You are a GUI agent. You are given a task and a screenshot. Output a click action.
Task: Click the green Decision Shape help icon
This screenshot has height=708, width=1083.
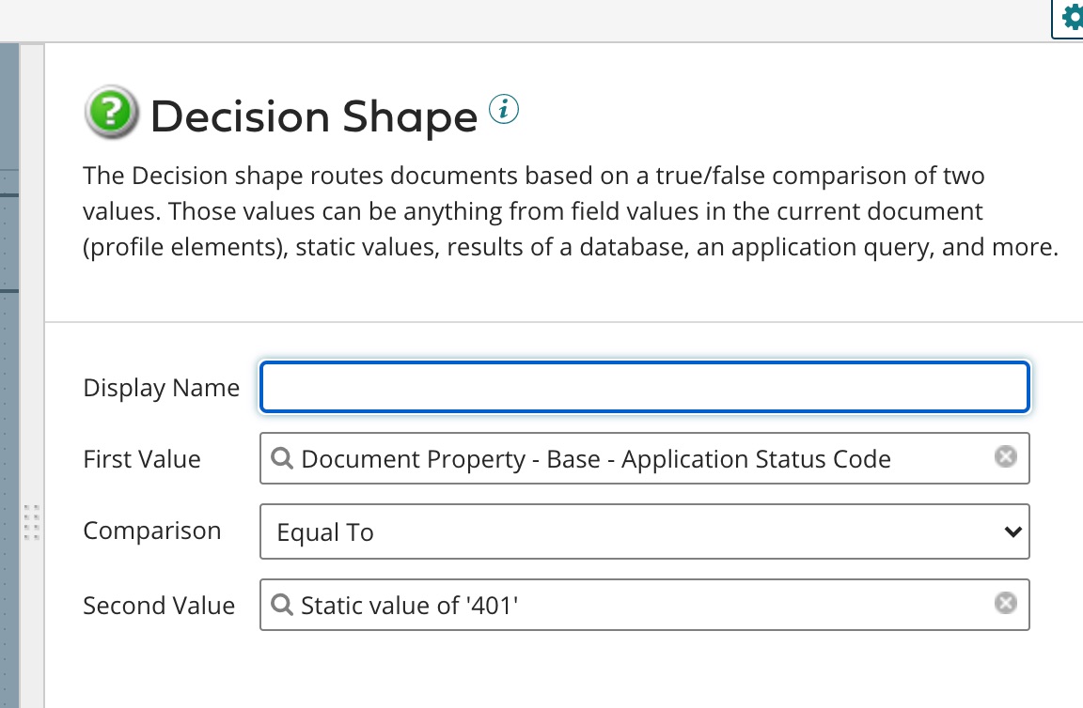pos(111,114)
